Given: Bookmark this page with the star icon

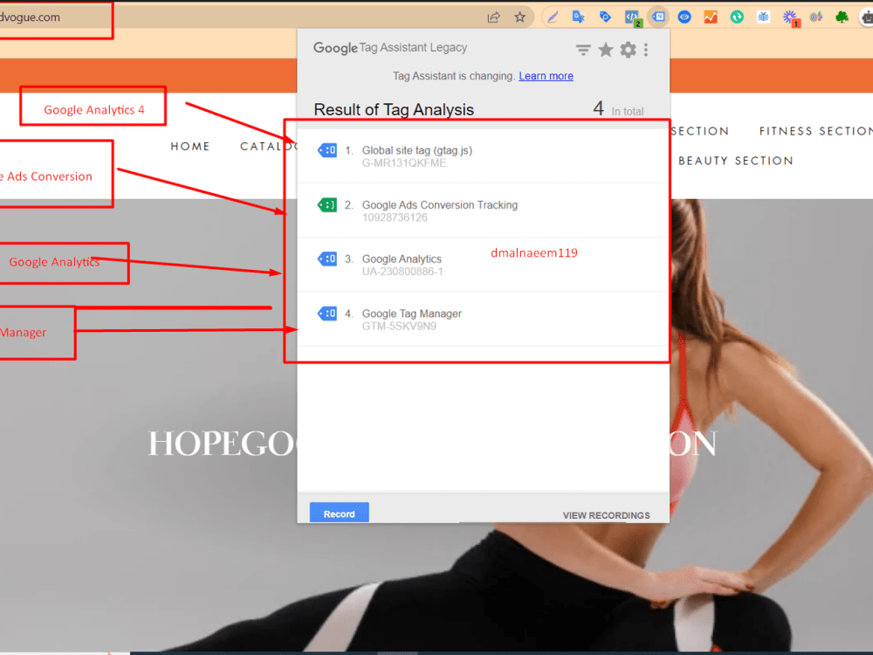Looking at the screenshot, I should tap(519, 17).
